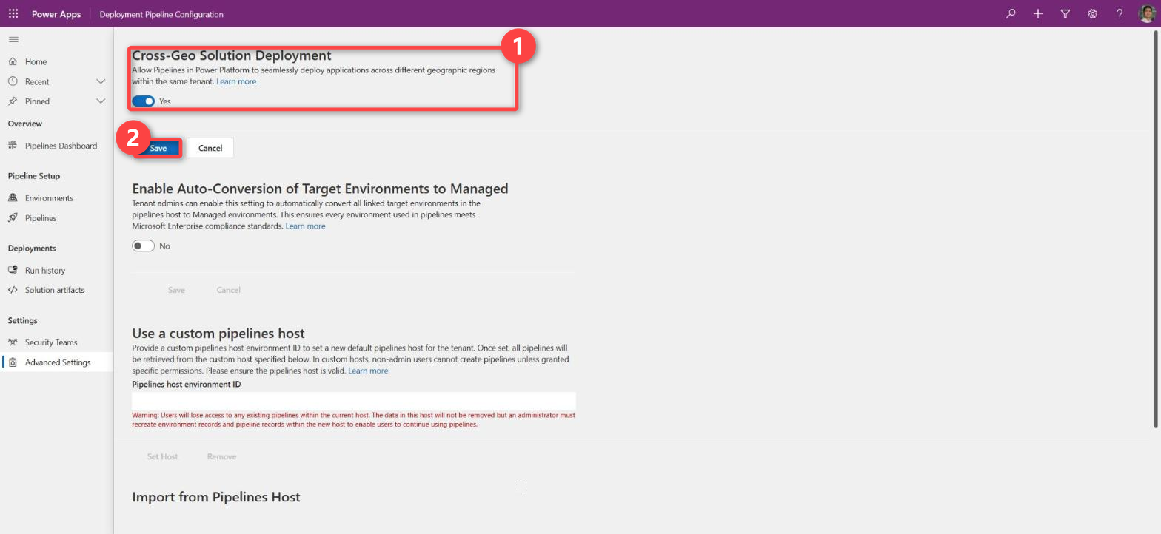
Task: Click the Run history icon
Action: (x=13, y=270)
